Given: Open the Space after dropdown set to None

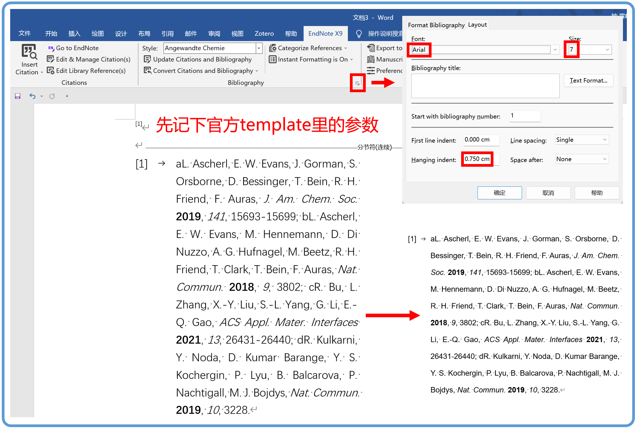Looking at the screenshot, I should coord(581,159).
